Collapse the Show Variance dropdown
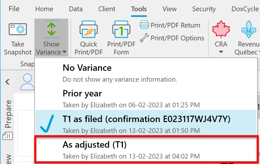The width and height of the screenshot is (260, 164). coord(51,48)
